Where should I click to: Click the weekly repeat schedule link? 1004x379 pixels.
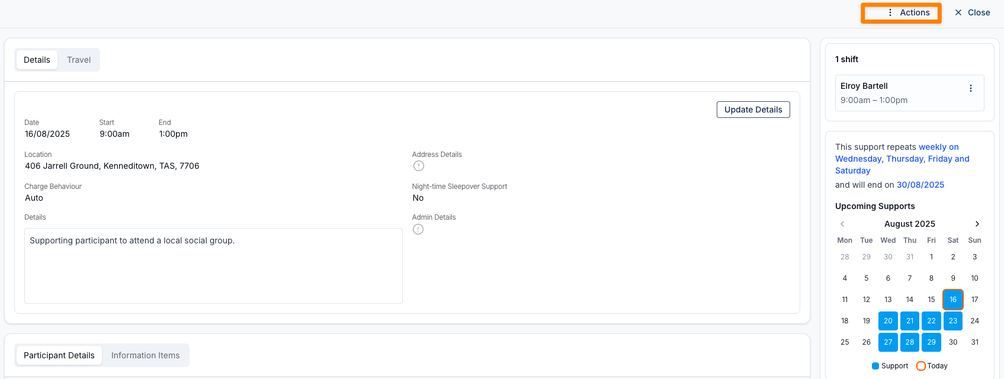902,159
